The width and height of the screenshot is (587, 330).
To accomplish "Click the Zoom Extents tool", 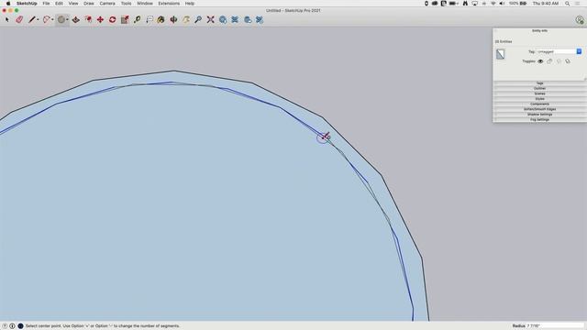I will click(210, 19).
